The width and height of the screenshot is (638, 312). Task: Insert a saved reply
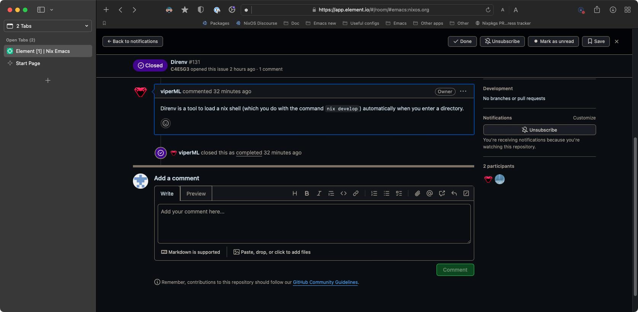[x=454, y=193]
